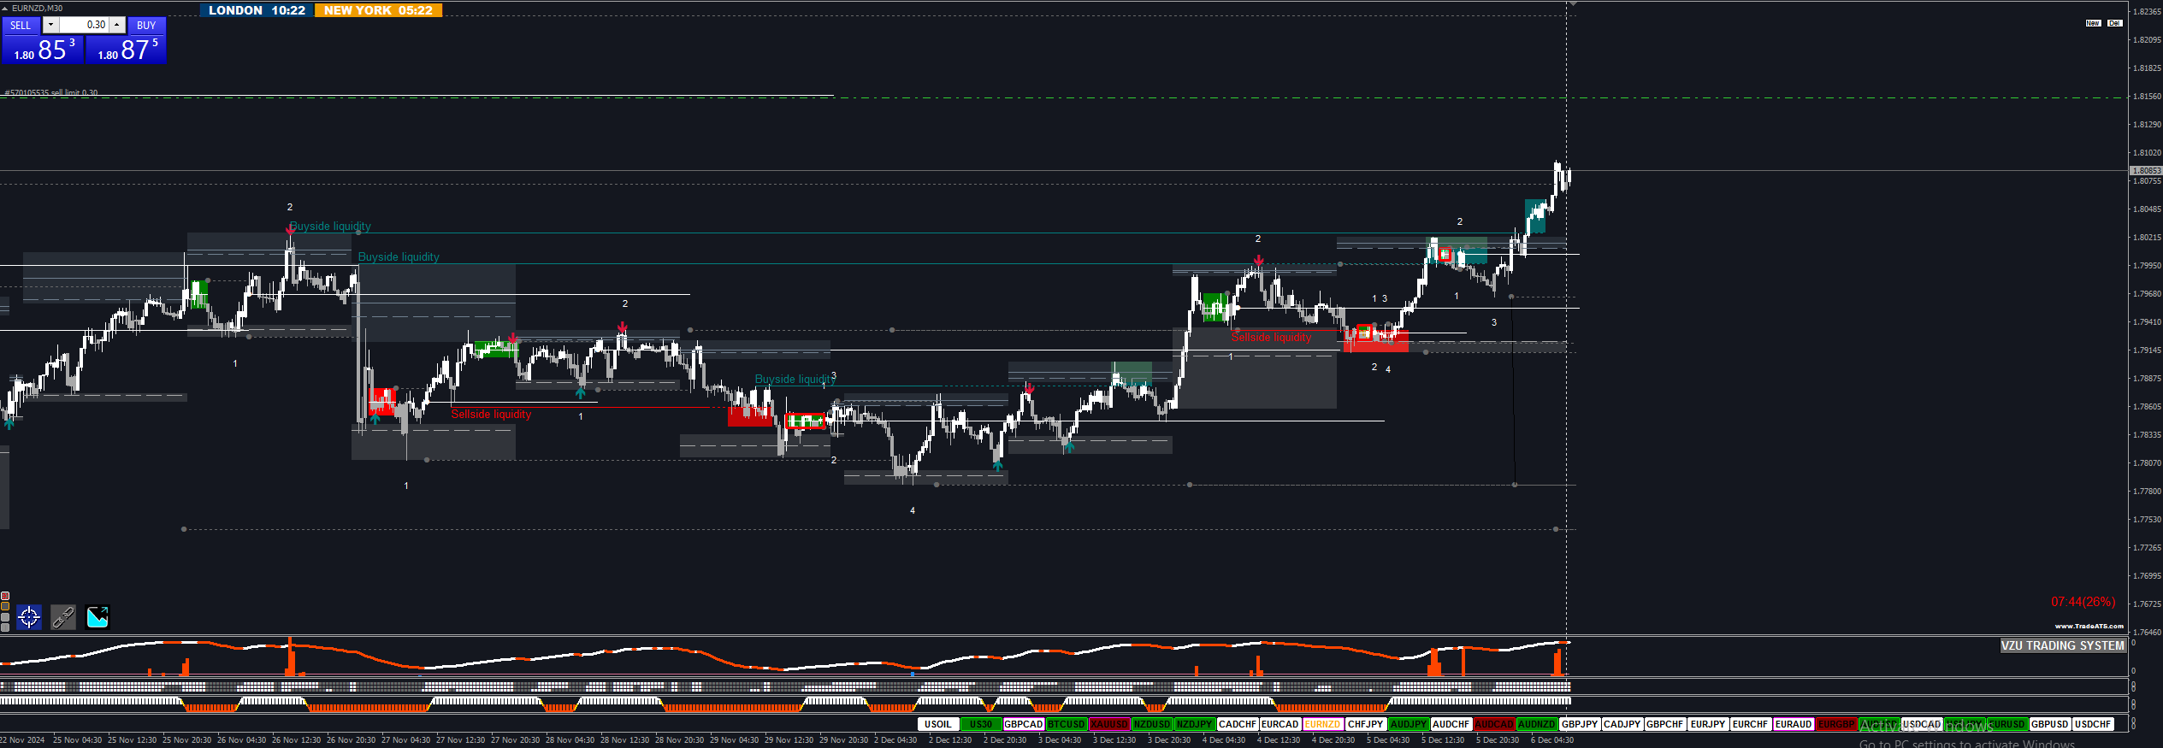The height and width of the screenshot is (748, 2163).
Task: Switch chart to CADJPY symbol
Action: 1622,724
